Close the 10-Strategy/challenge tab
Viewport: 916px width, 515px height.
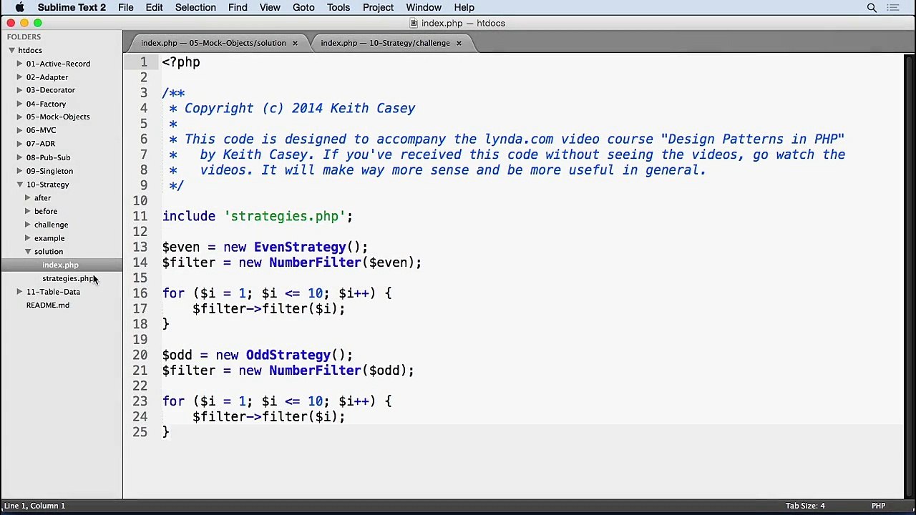[459, 43]
